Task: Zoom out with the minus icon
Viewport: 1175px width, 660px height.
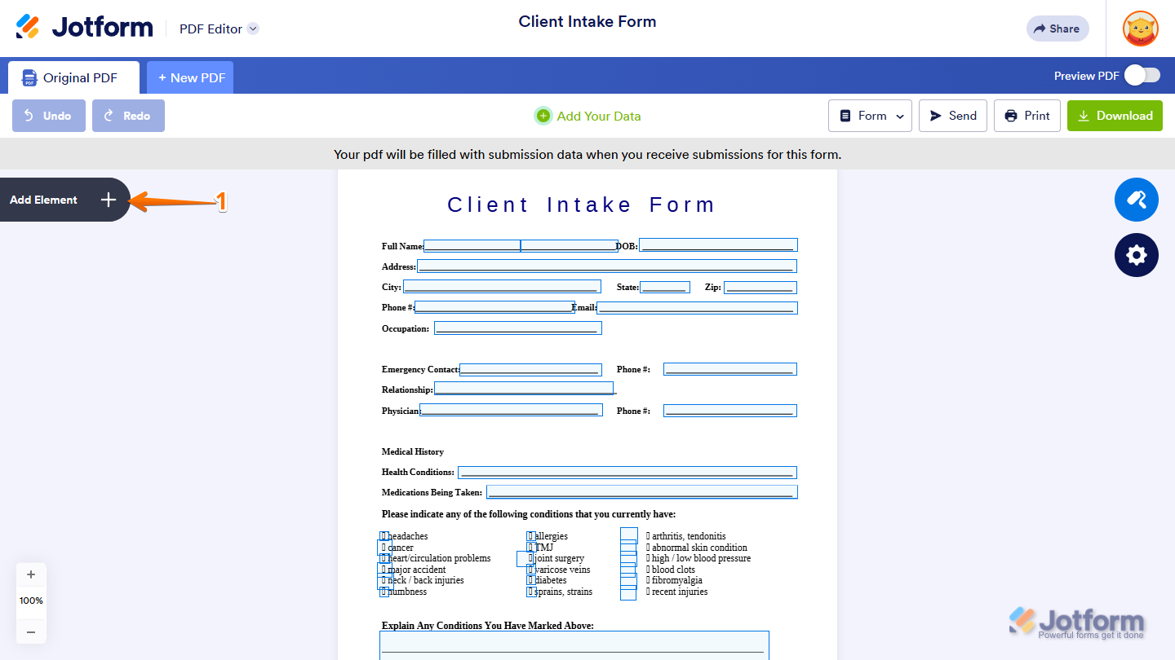Action: [31, 631]
